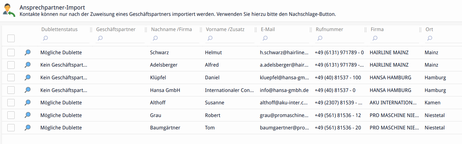Check the checkbox for Helmut Schwarz row

coord(11,53)
